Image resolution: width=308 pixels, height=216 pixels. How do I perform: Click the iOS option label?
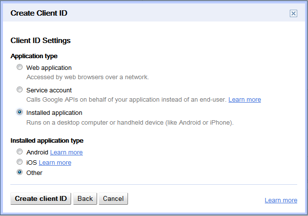tap(31, 163)
